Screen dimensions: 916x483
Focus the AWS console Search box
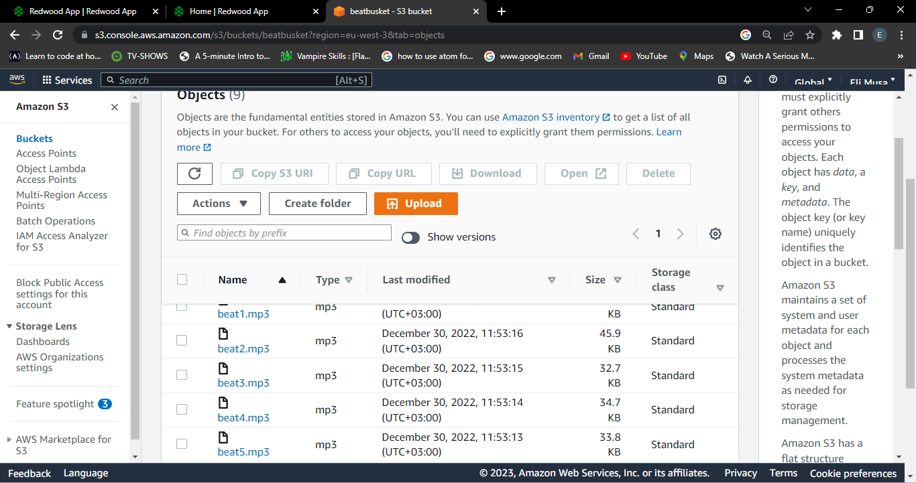[x=236, y=80]
